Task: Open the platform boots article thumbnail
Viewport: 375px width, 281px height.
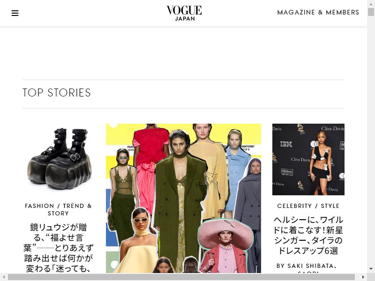Action: 58,159
